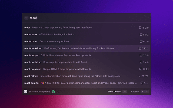
Task: Click the K key icon in footer
Action: pyautogui.click(x=147, y=92)
